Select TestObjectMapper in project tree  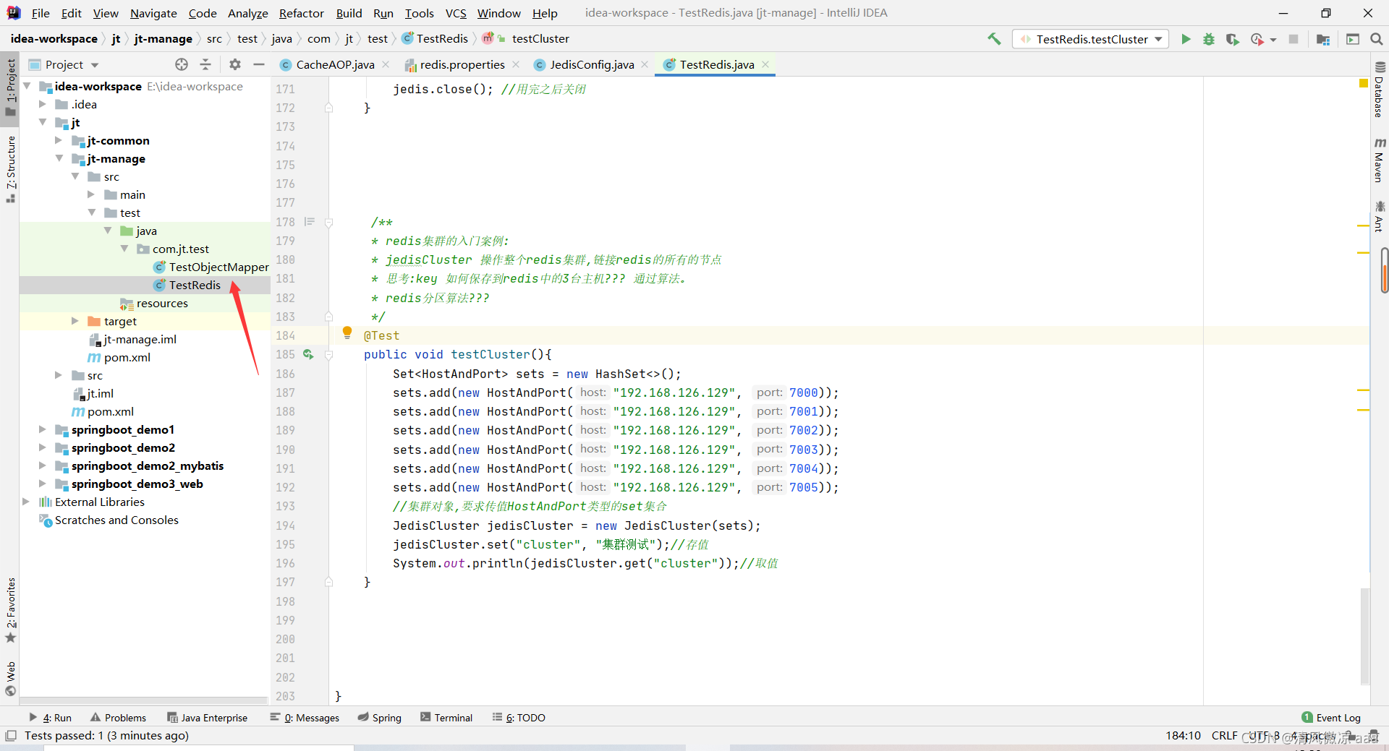pyautogui.click(x=218, y=267)
